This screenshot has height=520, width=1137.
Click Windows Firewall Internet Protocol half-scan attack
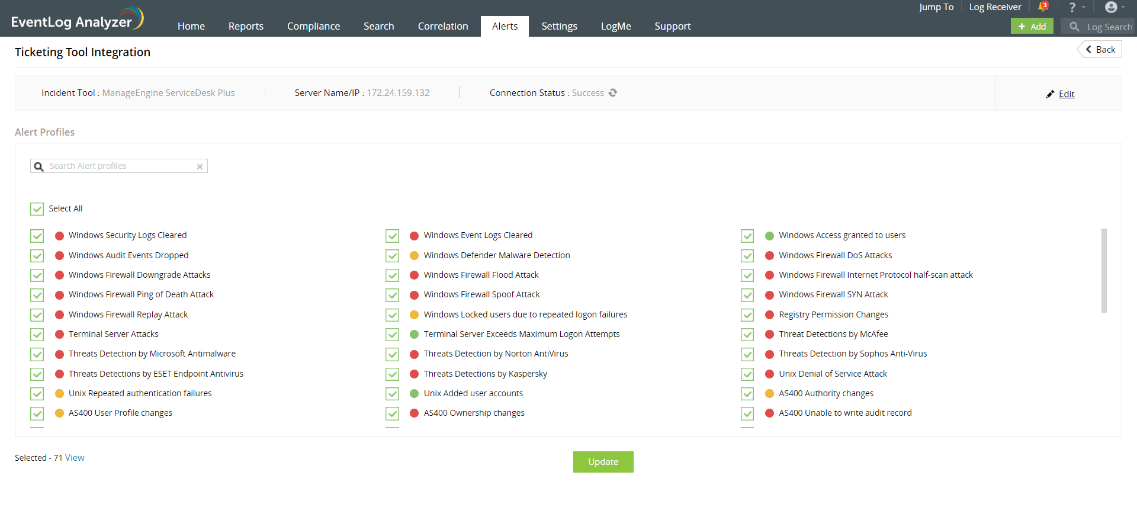(x=876, y=275)
